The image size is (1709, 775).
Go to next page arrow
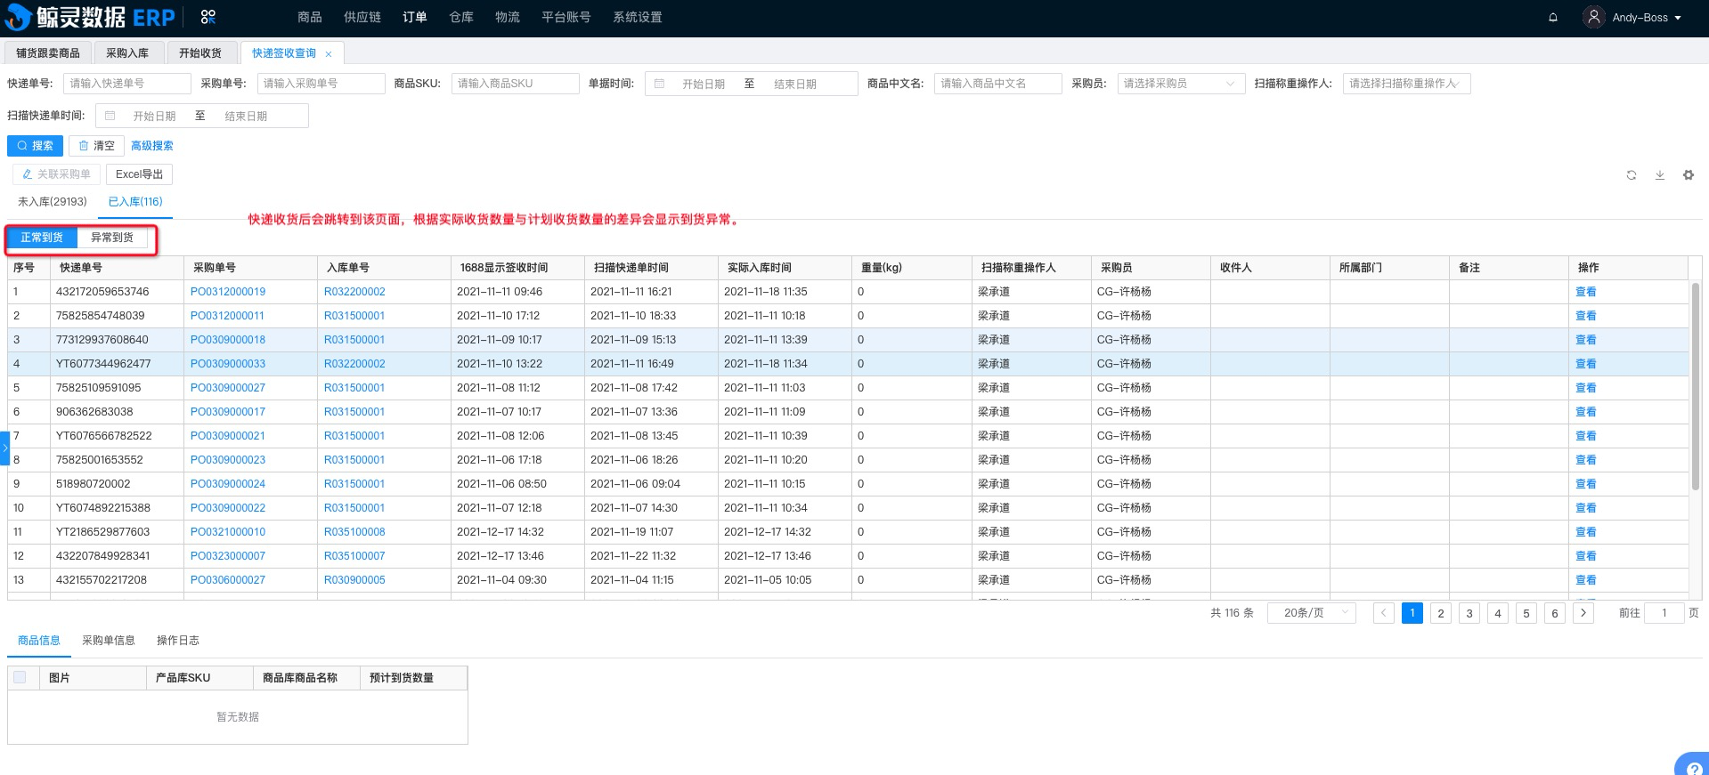pos(1583,612)
